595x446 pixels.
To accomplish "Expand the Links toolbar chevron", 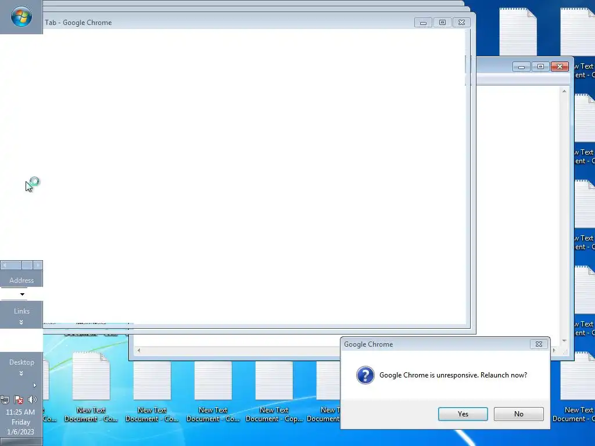I will (x=21, y=322).
